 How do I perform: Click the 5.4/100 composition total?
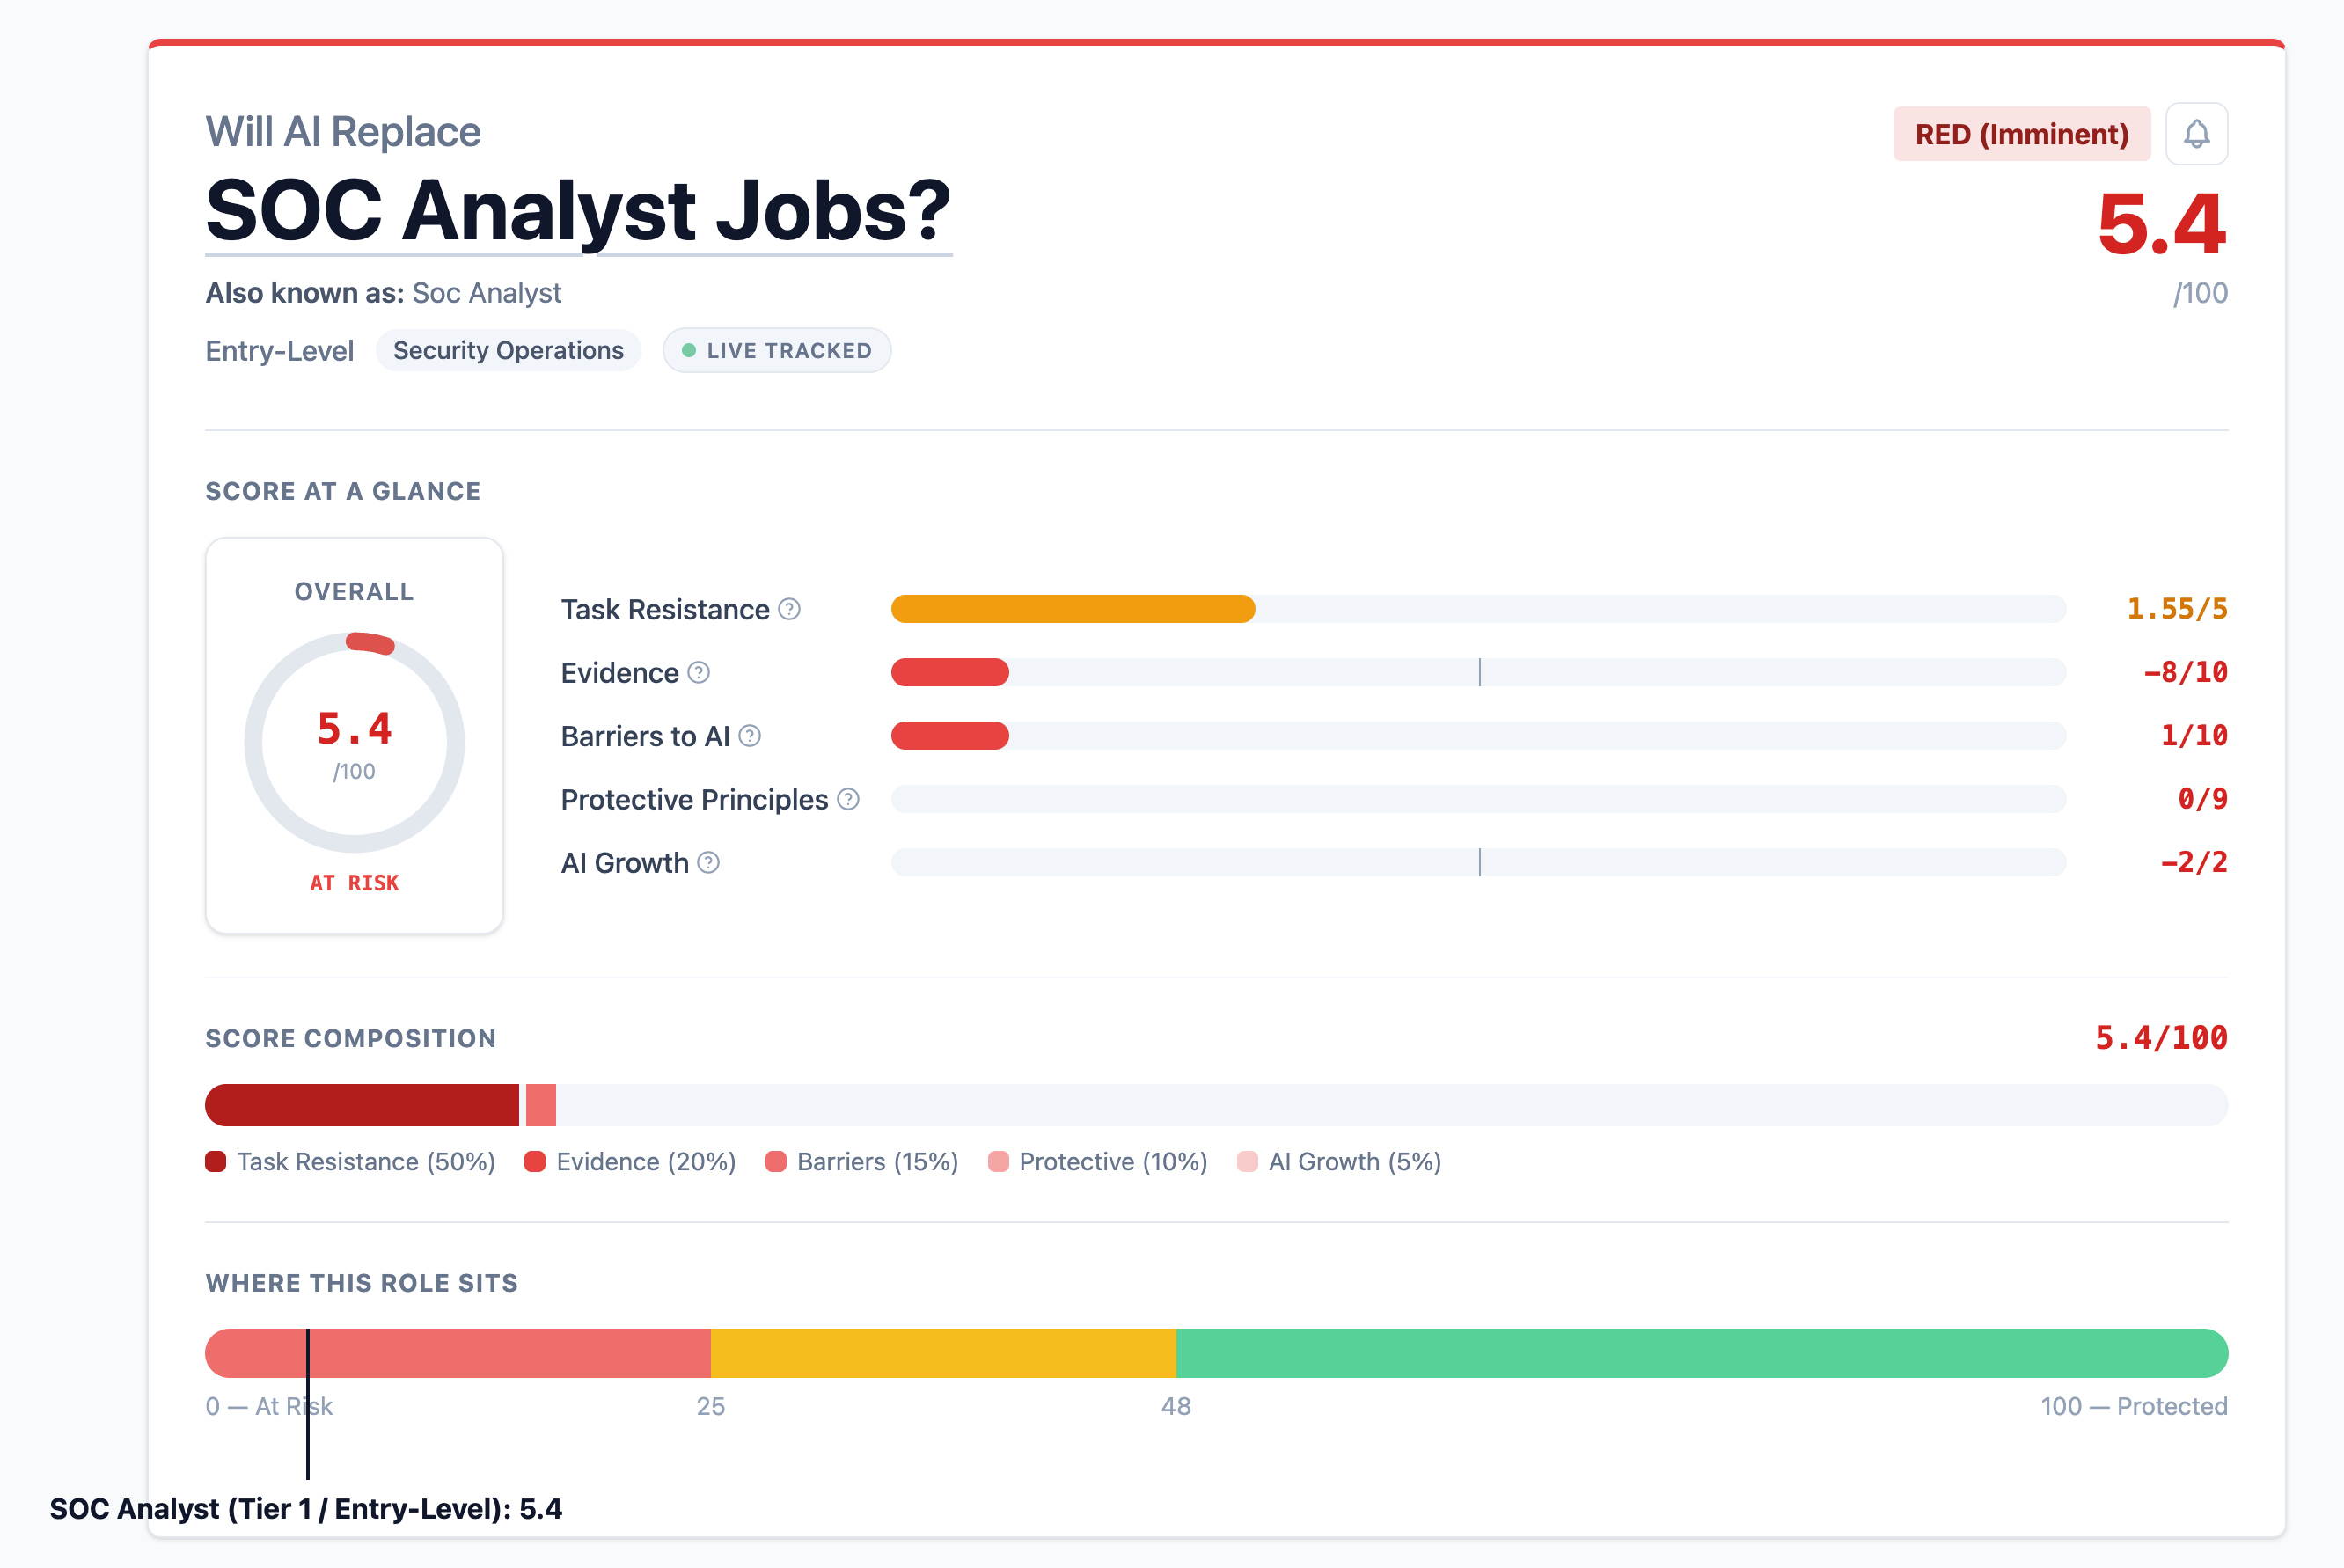(2161, 1038)
